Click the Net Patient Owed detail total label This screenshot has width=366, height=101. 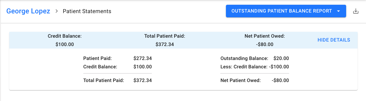tap(240, 80)
